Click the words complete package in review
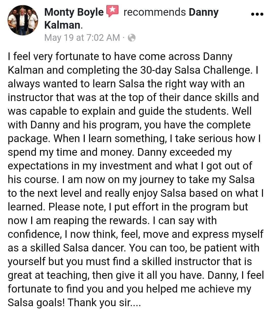Viewport: 273px width, 313px height. [x=129, y=132]
